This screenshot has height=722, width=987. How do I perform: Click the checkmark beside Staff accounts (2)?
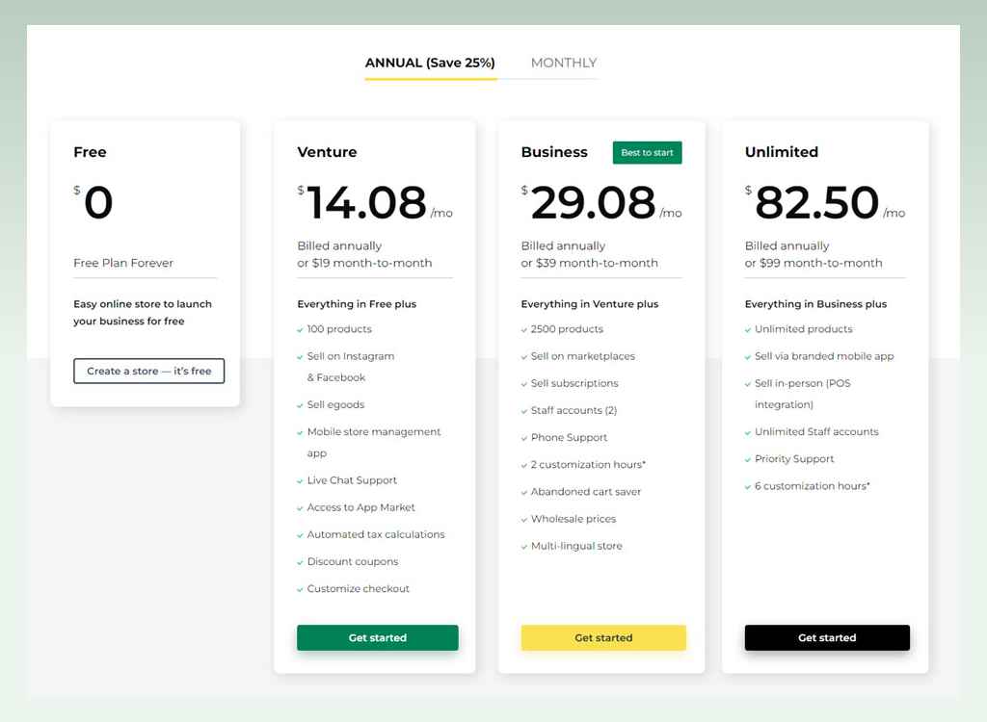(x=524, y=411)
